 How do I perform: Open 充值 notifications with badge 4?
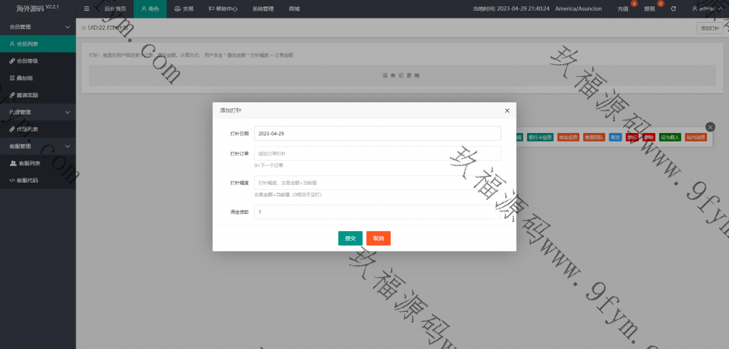tap(623, 9)
